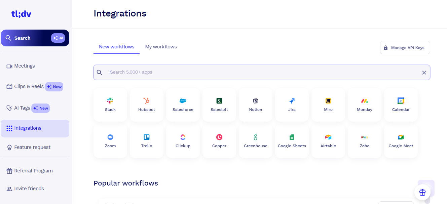This screenshot has width=447, height=204.
Task: Open the floating gift rewards button
Action: (x=422, y=192)
